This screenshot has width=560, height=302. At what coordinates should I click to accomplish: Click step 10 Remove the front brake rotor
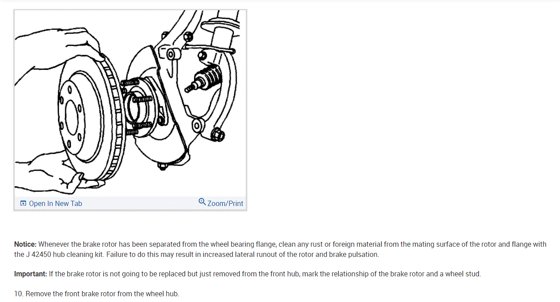pyautogui.click(x=97, y=294)
